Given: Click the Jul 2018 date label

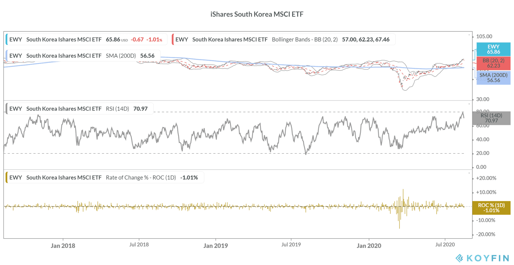Looking at the screenshot, I should tap(139, 245).
